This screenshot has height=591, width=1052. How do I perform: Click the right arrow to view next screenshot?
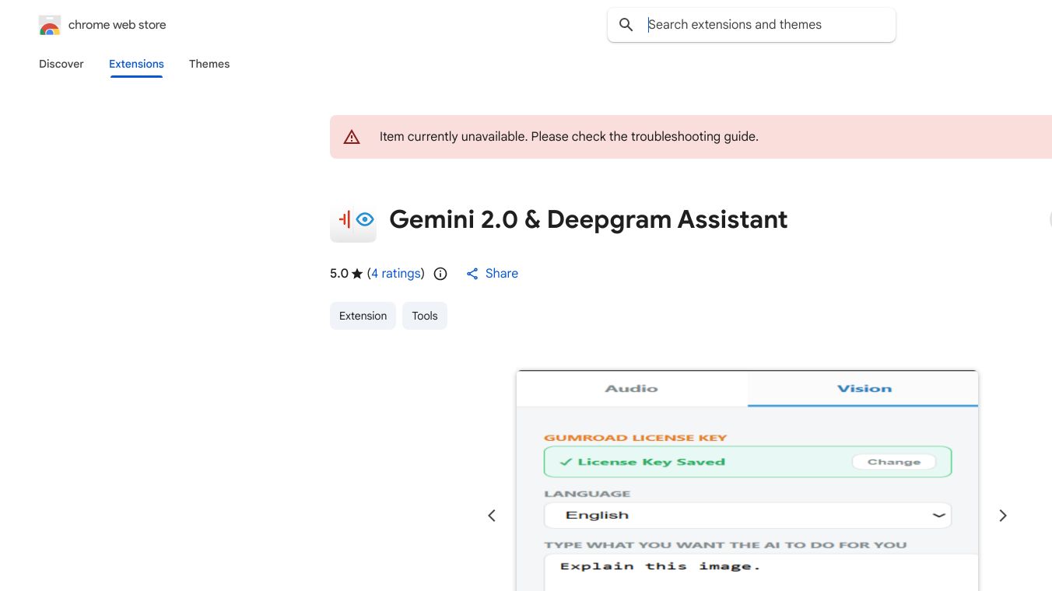pyautogui.click(x=1003, y=515)
